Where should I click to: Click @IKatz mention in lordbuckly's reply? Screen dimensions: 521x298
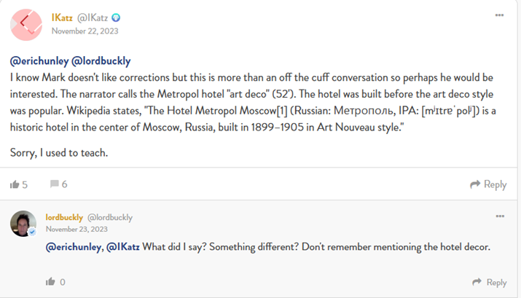coord(123,248)
